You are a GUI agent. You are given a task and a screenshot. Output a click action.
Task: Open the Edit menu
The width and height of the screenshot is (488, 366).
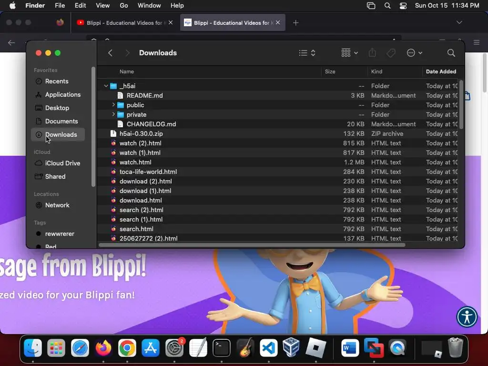(x=80, y=6)
